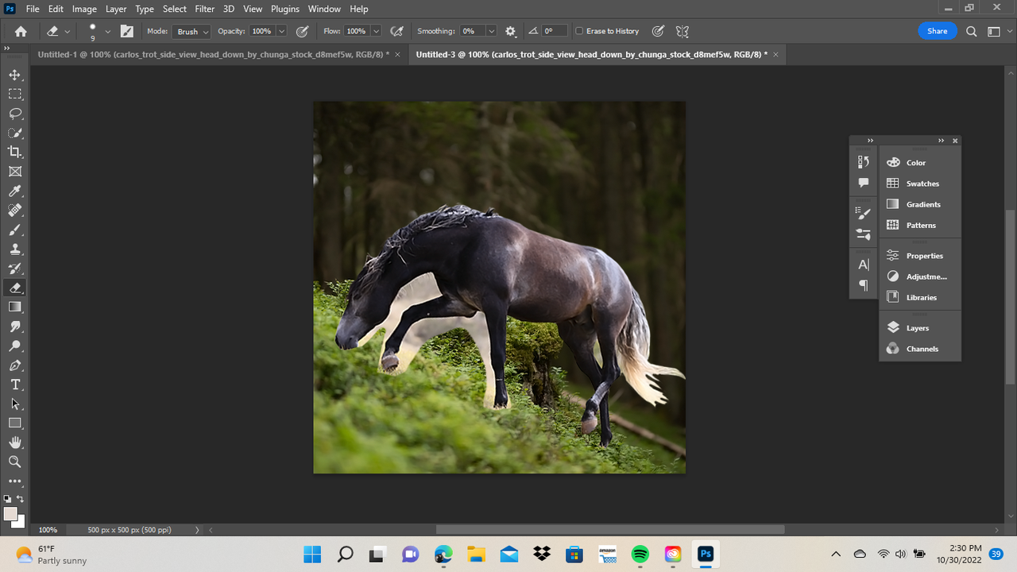Screen dimensions: 1017x572
Task: Enable Erase to History checkbox
Action: pyautogui.click(x=579, y=31)
